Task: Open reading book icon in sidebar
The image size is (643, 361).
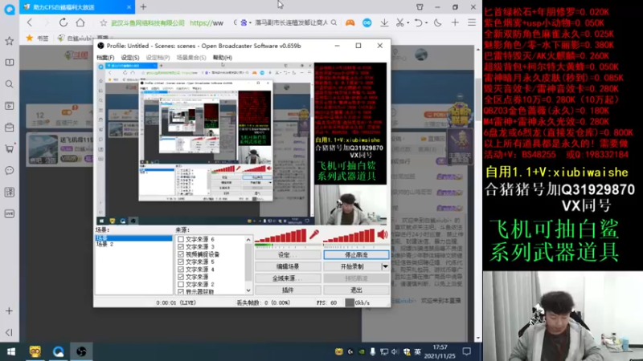Action: [9, 63]
